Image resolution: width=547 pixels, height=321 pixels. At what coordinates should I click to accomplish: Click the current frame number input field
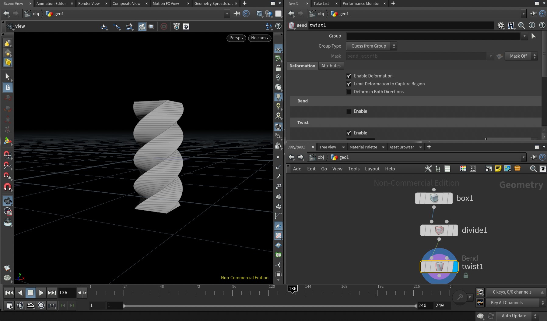[x=66, y=292]
